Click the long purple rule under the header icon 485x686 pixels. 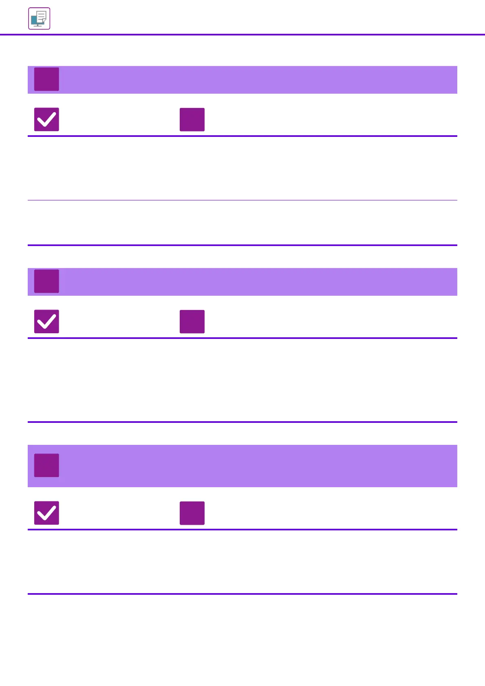[242, 35]
